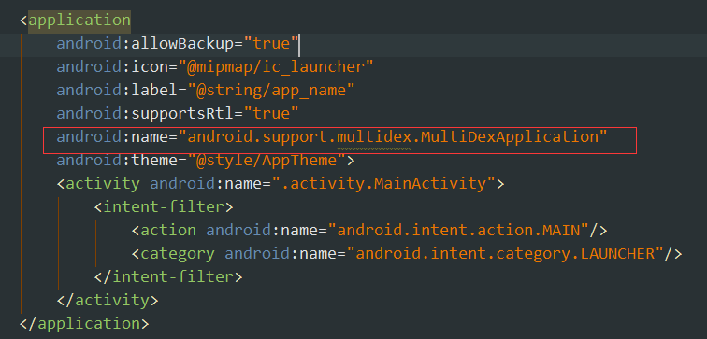Click the MultiDexApplication name value

(393, 137)
